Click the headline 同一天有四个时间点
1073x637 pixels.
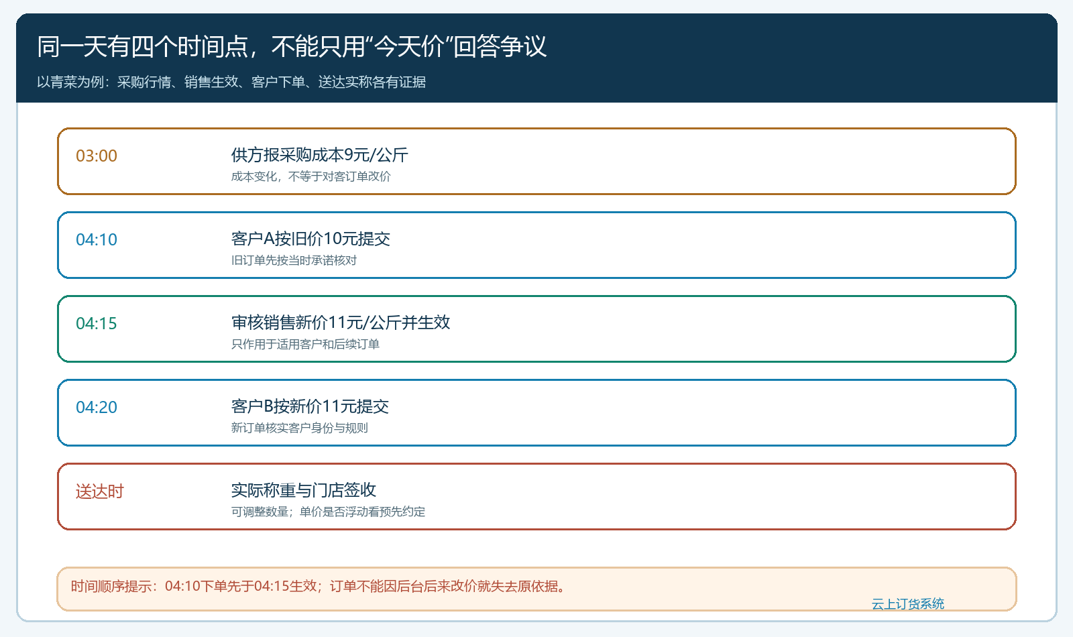click(292, 47)
